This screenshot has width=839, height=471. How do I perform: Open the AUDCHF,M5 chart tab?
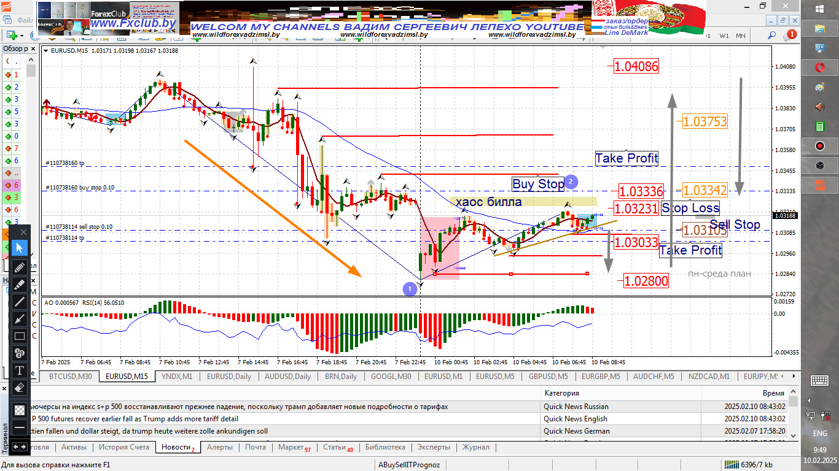click(653, 377)
